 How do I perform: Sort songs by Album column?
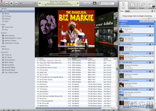(x=95, y=59)
